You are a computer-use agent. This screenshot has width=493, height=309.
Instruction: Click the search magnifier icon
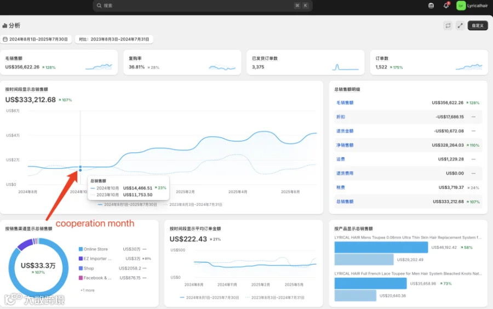pyautogui.click(x=99, y=5)
